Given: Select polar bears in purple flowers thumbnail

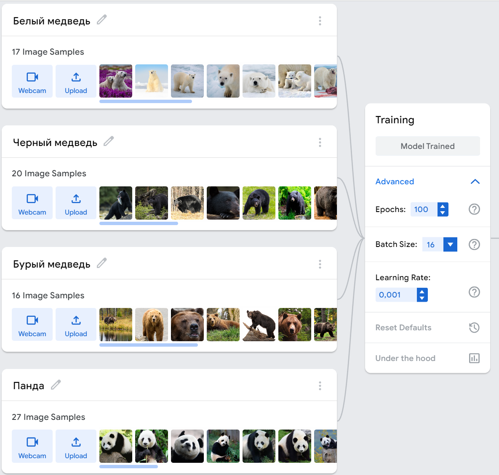Looking at the screenshot, I should (115, 81).
